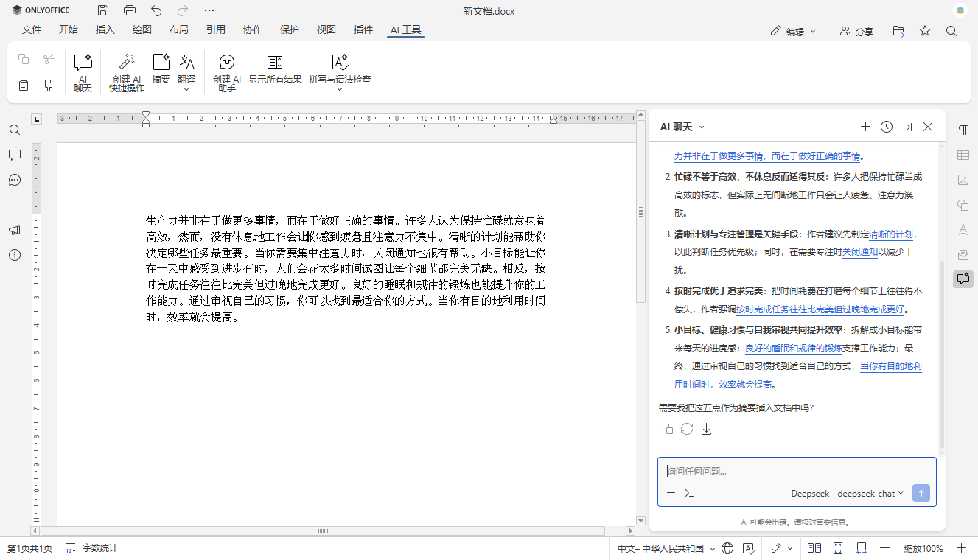Viewport: 978px width, 560px height.
Task: Open Deepseek - deepseek-chat model selector
Action: 847,493
